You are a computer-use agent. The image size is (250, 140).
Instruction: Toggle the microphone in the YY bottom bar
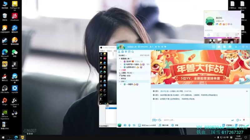tap(129, 125)
